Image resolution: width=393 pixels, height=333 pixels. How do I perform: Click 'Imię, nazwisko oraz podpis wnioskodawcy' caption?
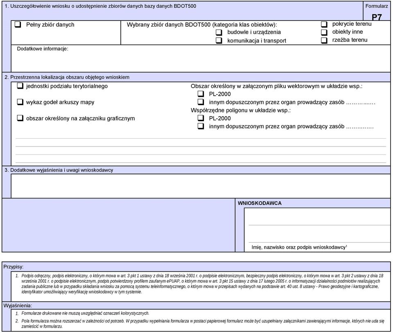tap(299, 248)
